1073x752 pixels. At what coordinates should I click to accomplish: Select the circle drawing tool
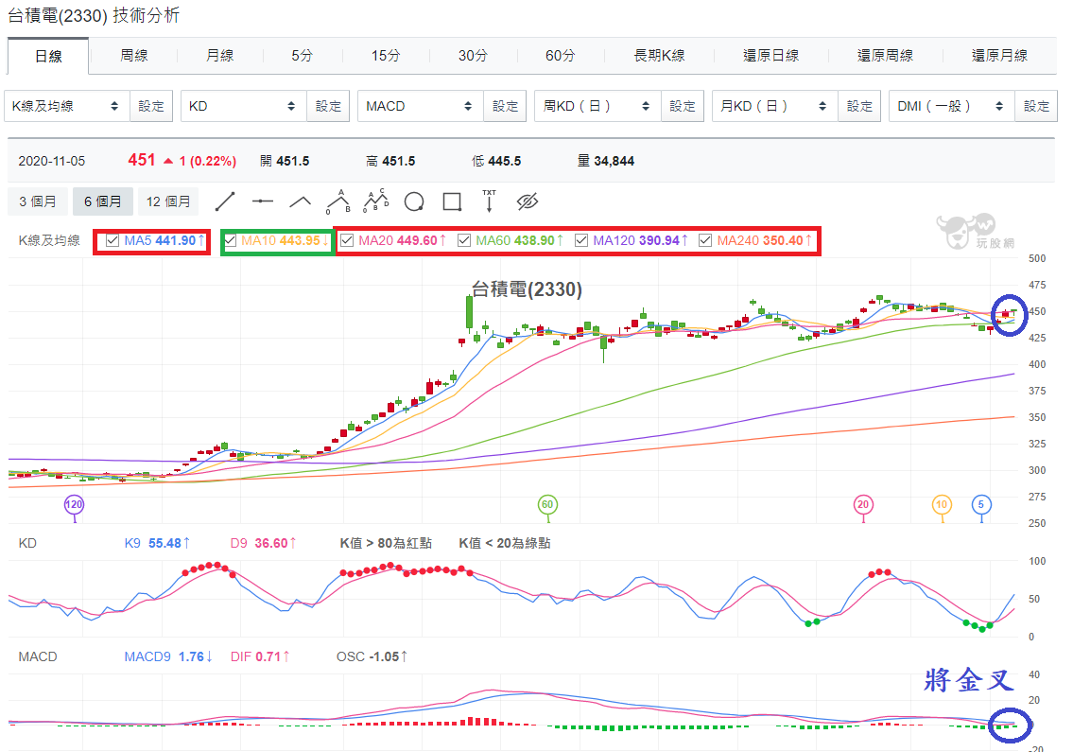[x=414, y=201]
